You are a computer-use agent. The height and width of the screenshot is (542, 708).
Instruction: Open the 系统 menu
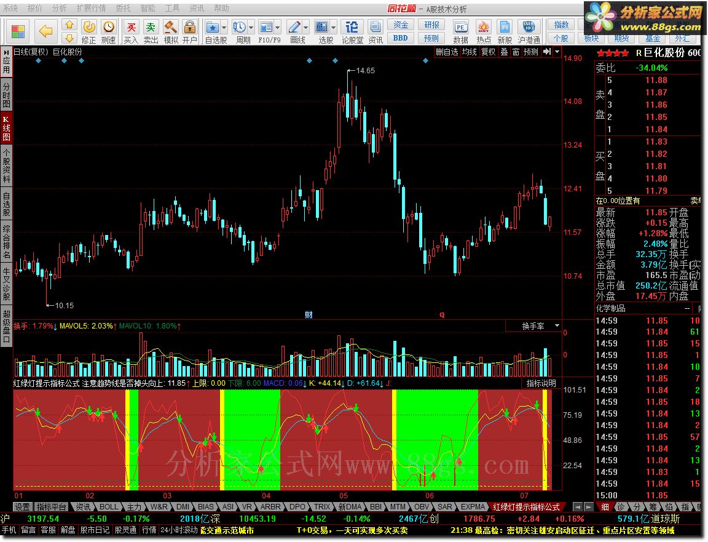pos(10,8)
